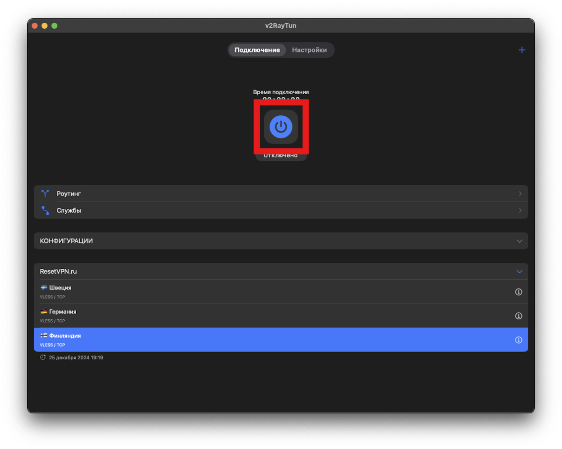
Task: Expand the Роутинг row arrow
Action: point(520,194)
